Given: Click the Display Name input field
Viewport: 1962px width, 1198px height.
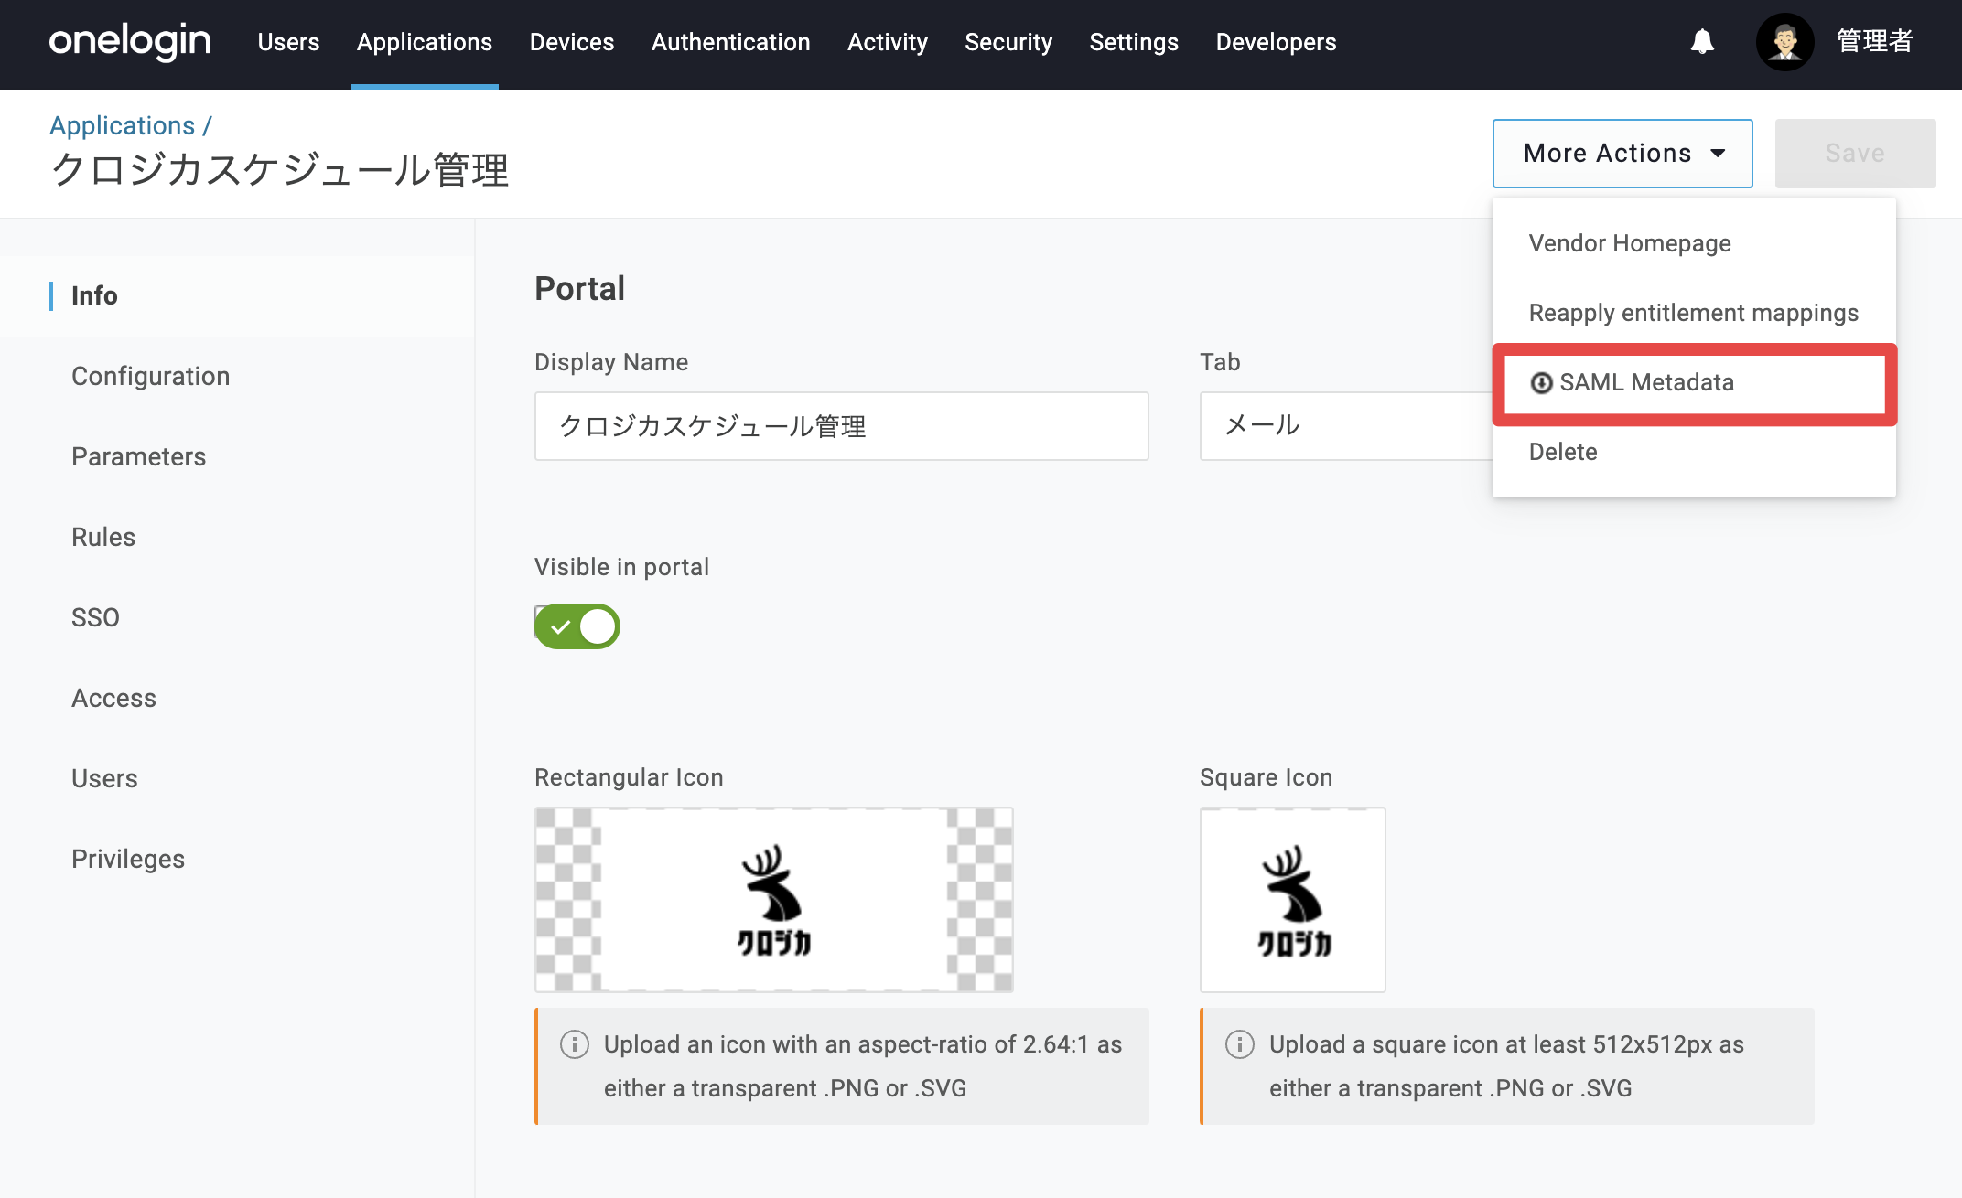Looking at the screenshot, I should point(841,426).
